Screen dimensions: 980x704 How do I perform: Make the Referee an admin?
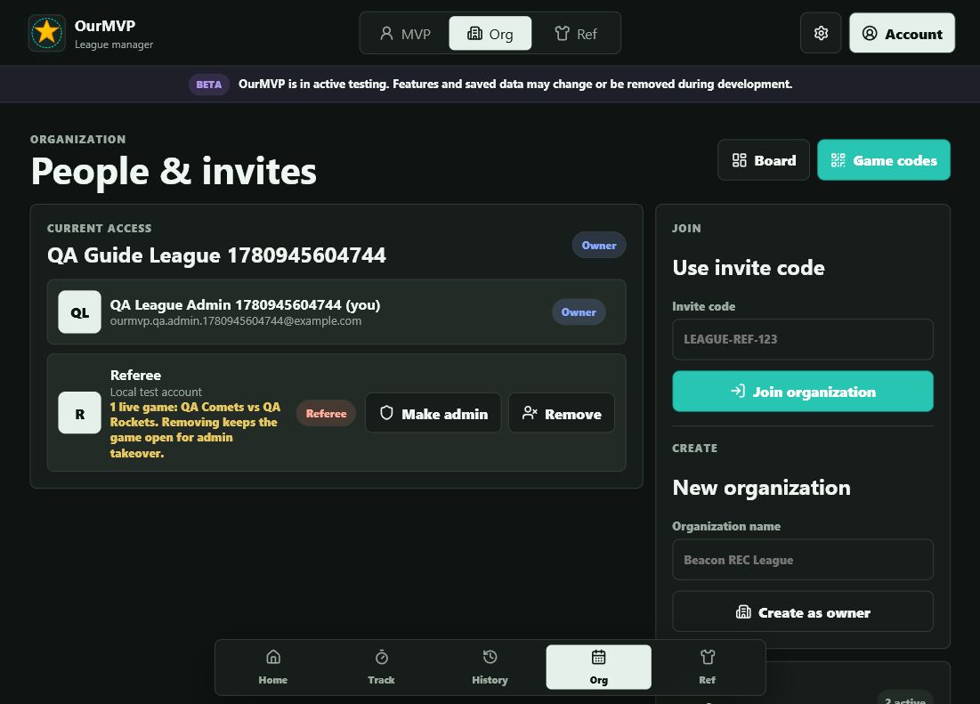[433, 414]
